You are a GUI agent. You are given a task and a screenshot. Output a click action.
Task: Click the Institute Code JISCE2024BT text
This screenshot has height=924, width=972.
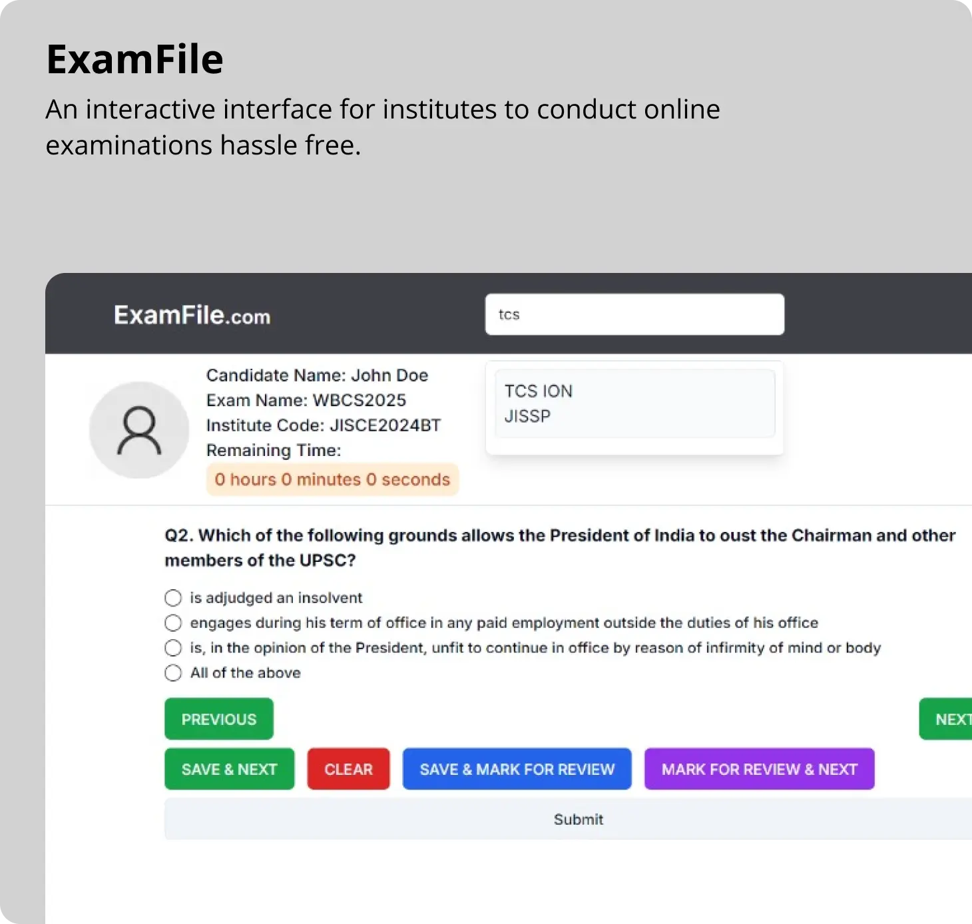point(324,425)
